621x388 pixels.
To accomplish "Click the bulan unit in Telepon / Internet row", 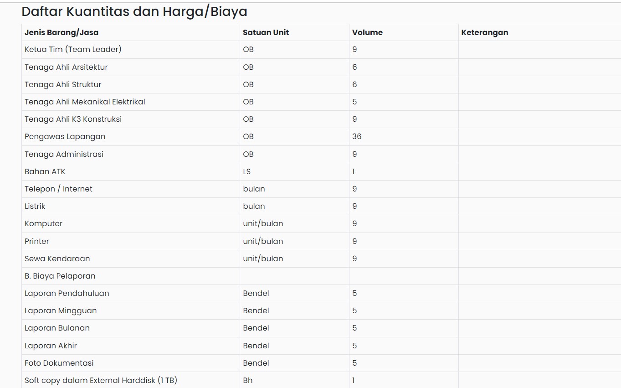I will pyautogui.click(x=254, y=189).
